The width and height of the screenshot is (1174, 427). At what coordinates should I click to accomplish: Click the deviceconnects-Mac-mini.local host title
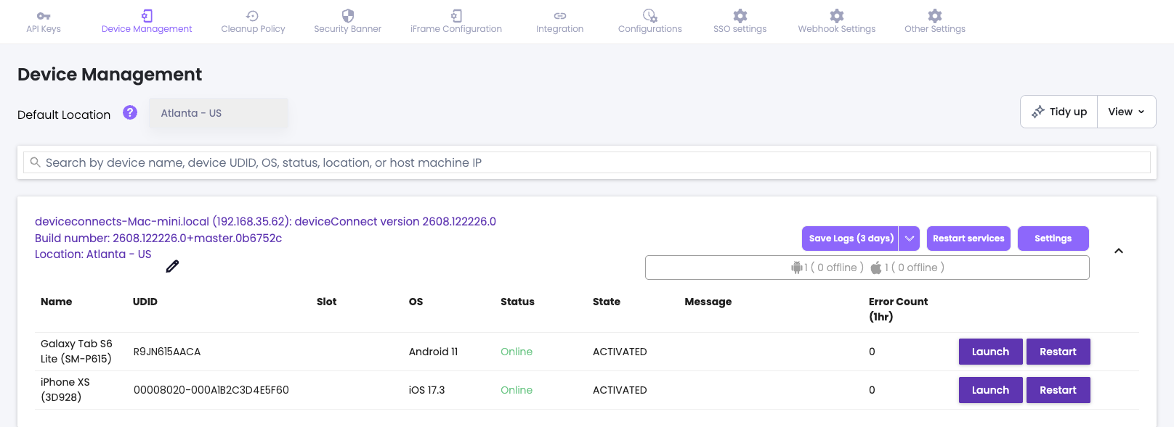tap(266, 222)
